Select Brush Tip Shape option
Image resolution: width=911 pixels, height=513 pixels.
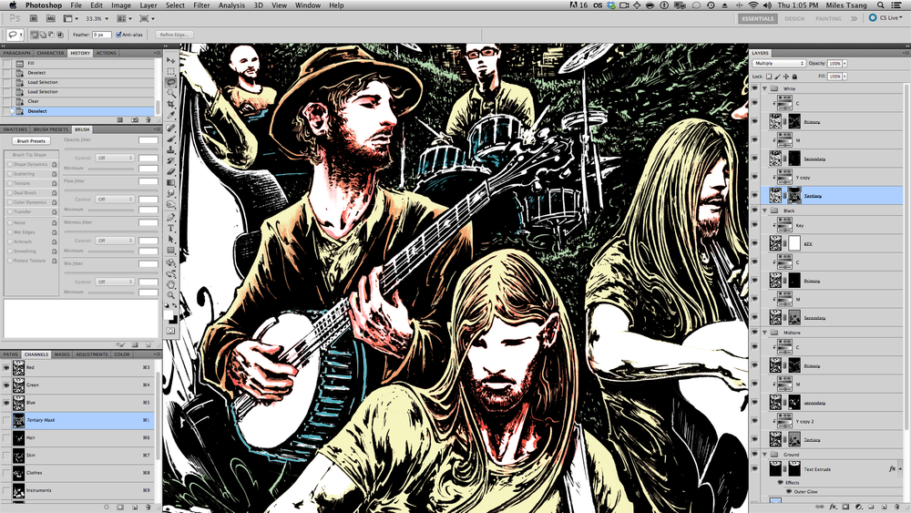click(30, 155)
